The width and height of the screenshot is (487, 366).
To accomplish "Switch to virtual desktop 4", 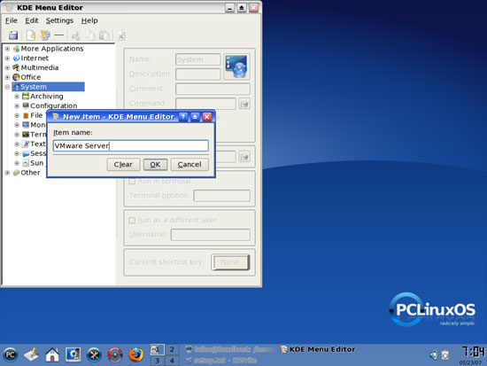I will click(x=172, y=361).
